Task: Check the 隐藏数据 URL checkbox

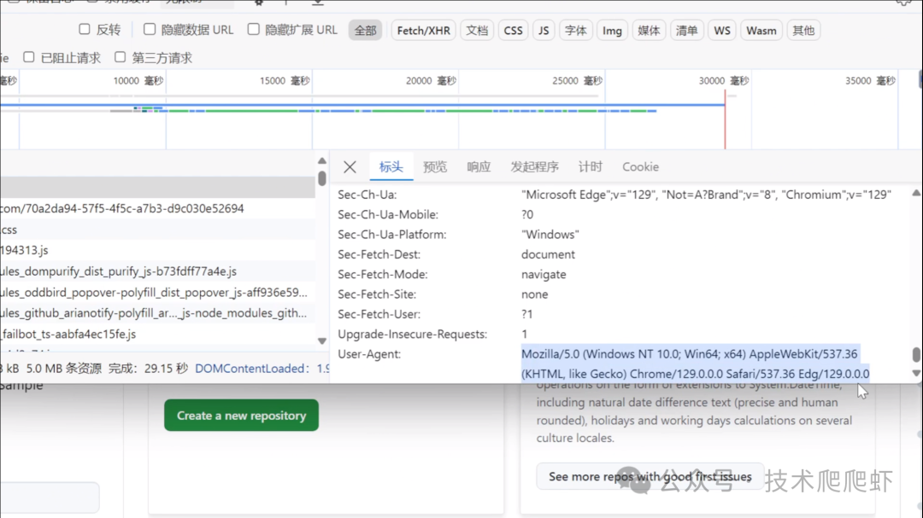Action: [150, 30]
